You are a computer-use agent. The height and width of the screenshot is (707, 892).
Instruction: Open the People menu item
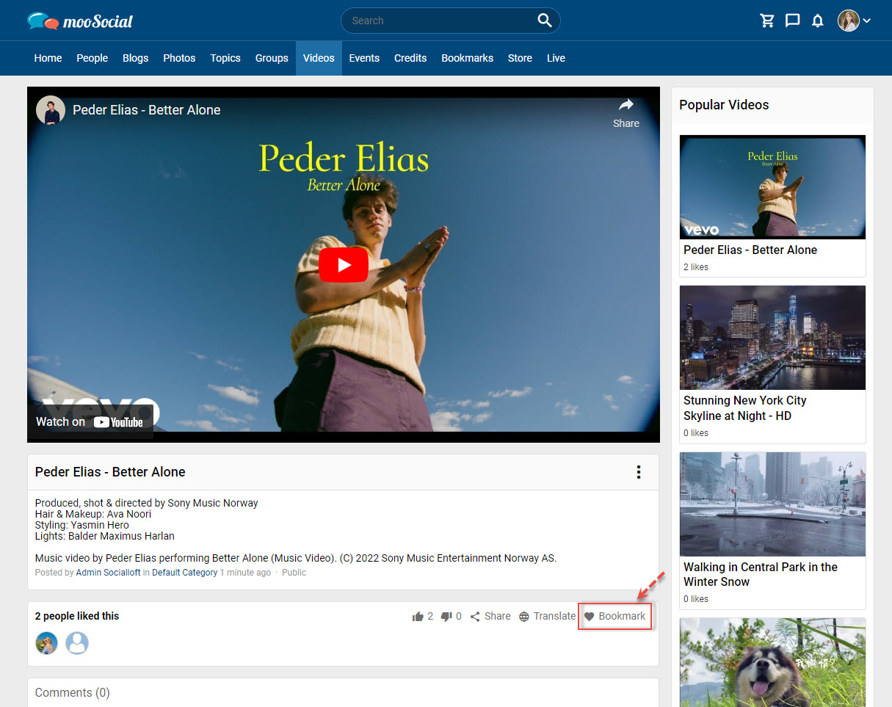93,58
